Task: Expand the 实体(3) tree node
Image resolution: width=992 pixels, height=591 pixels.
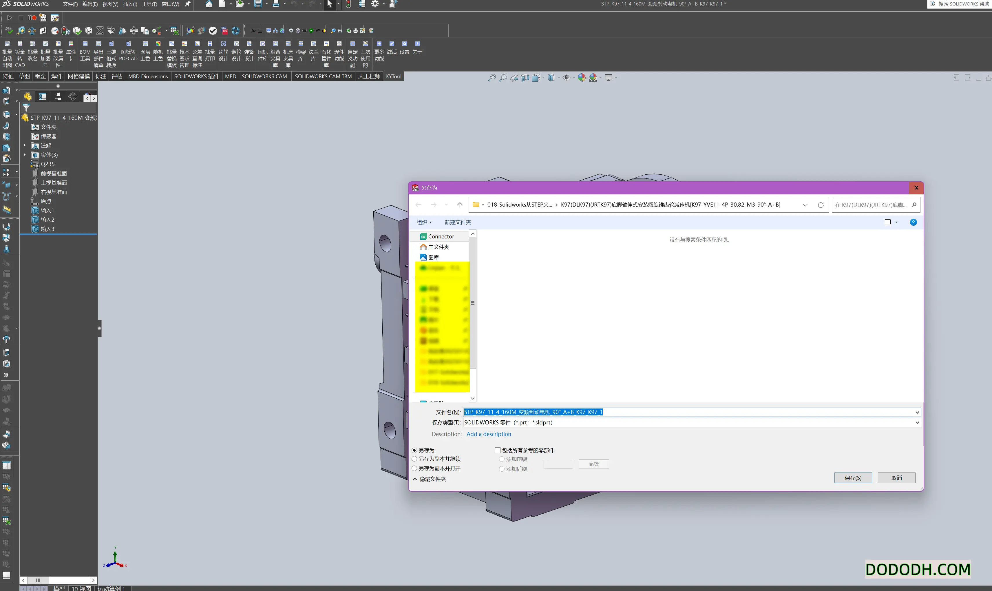Action: coord(25,155)
